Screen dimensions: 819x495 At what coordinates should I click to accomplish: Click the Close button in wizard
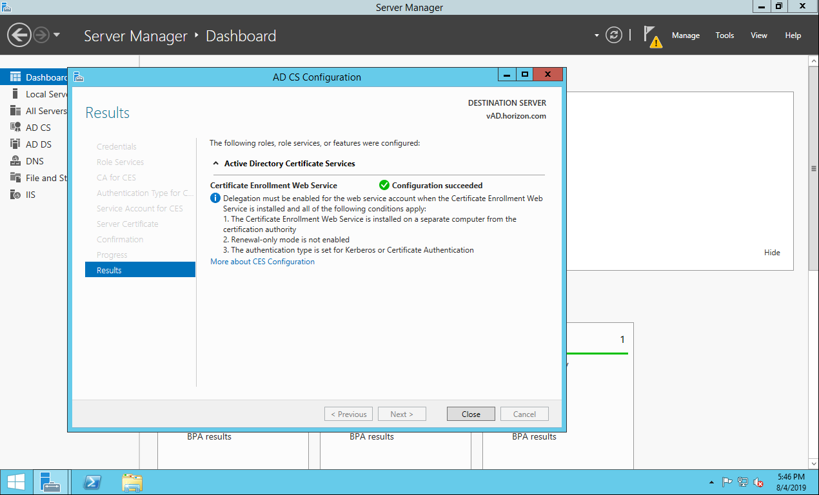click(x=471, y=414)
